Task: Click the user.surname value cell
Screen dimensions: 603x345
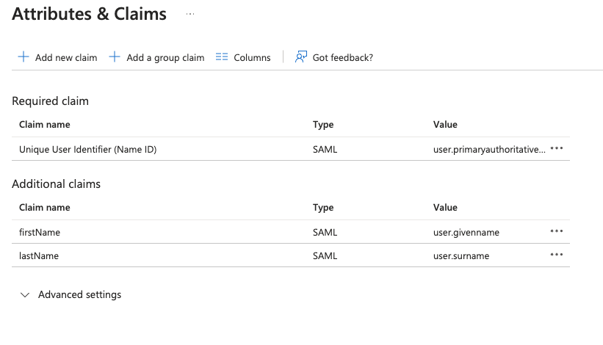Action: tap(461, 256)
